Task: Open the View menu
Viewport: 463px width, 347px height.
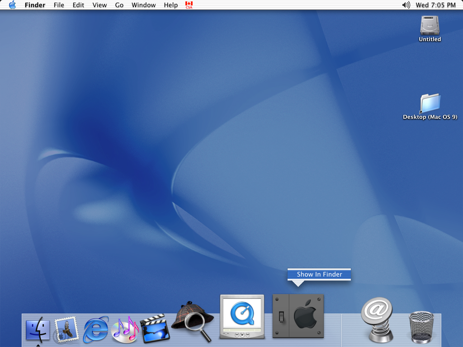Action: [x=99, y=5]
